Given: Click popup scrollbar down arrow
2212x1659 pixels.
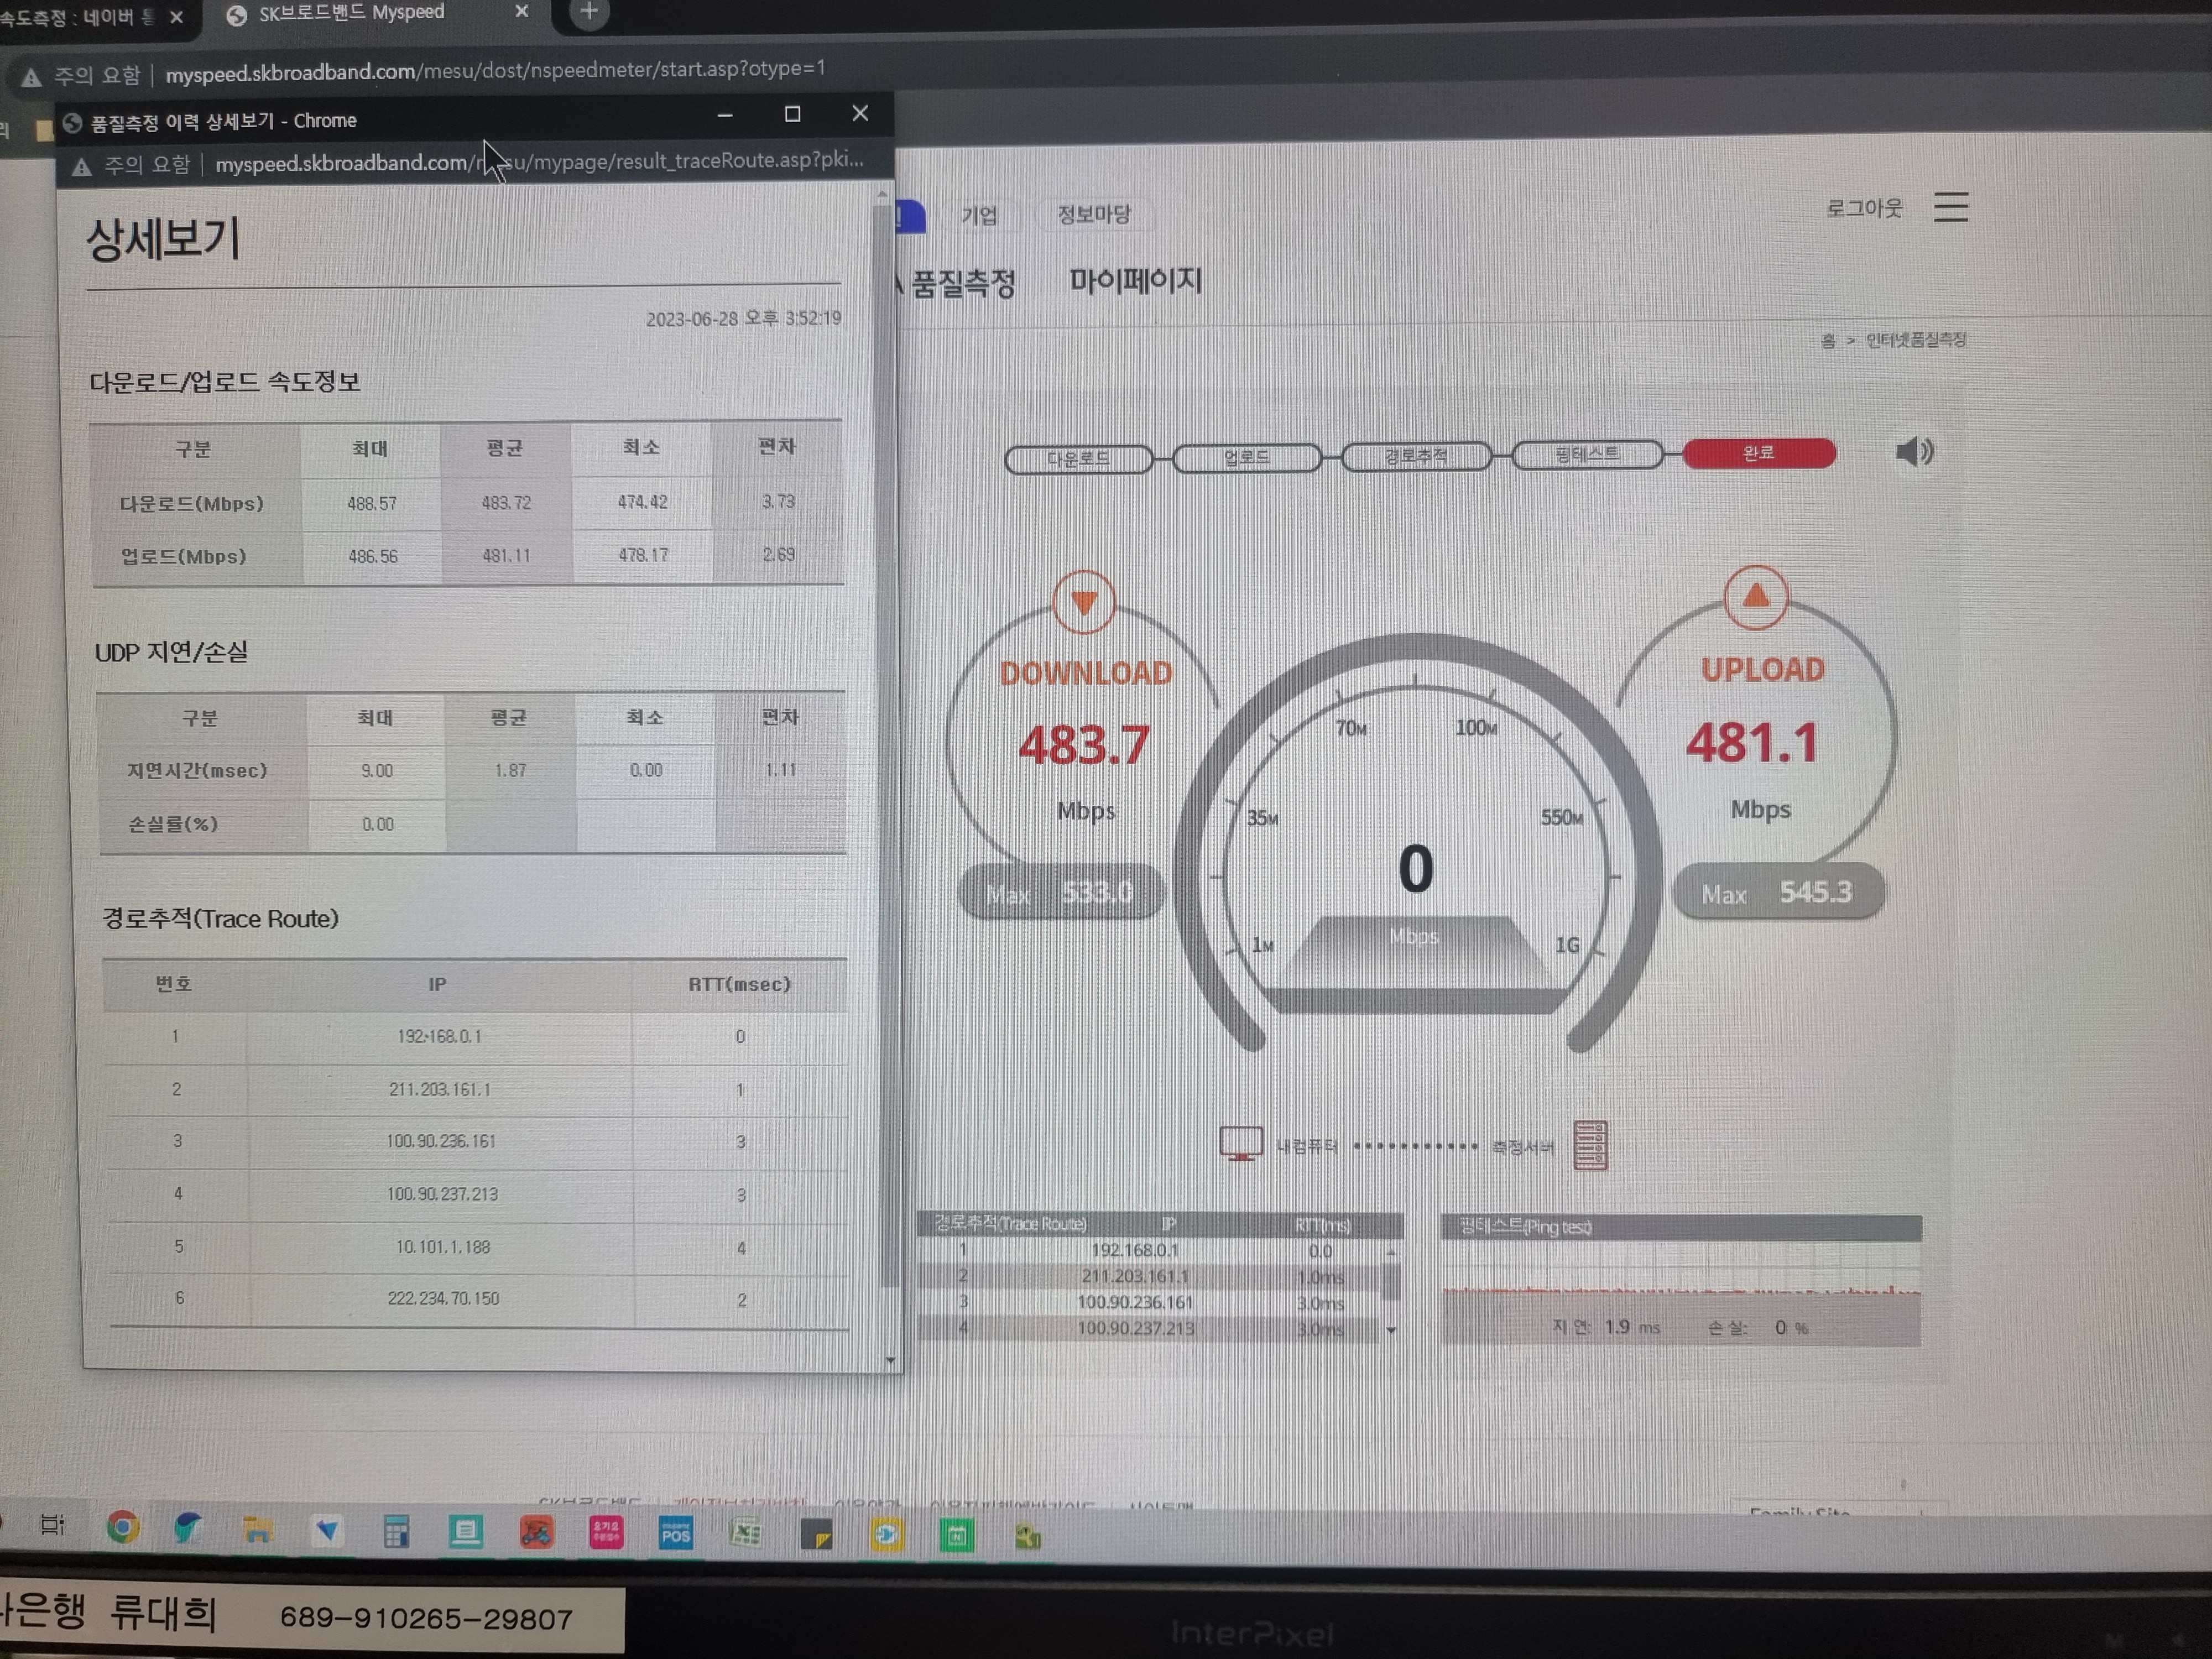Looking at the screenshot, I should (x=890, y=1360).
